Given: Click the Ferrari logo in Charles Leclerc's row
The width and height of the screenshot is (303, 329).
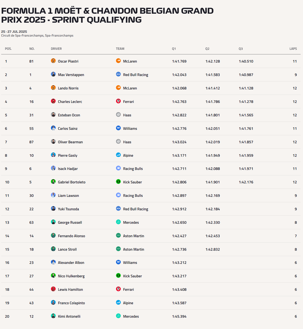Looking at the screenshot, I should coord(118,101).
